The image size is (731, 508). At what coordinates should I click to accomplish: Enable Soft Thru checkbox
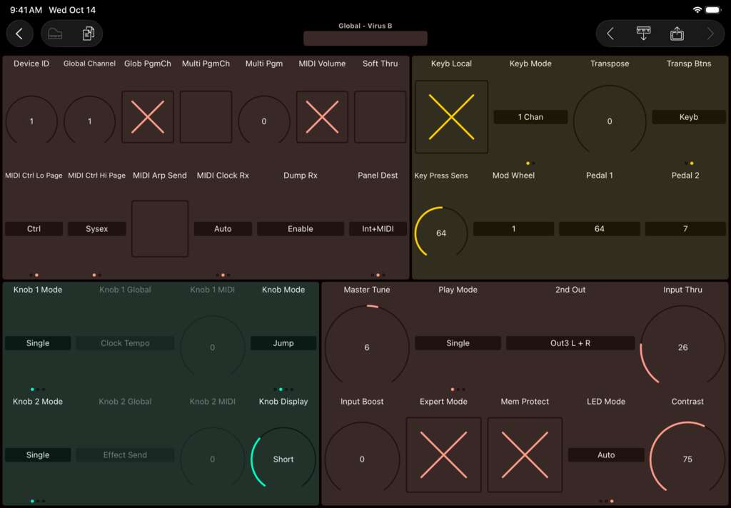click(380, 116)
